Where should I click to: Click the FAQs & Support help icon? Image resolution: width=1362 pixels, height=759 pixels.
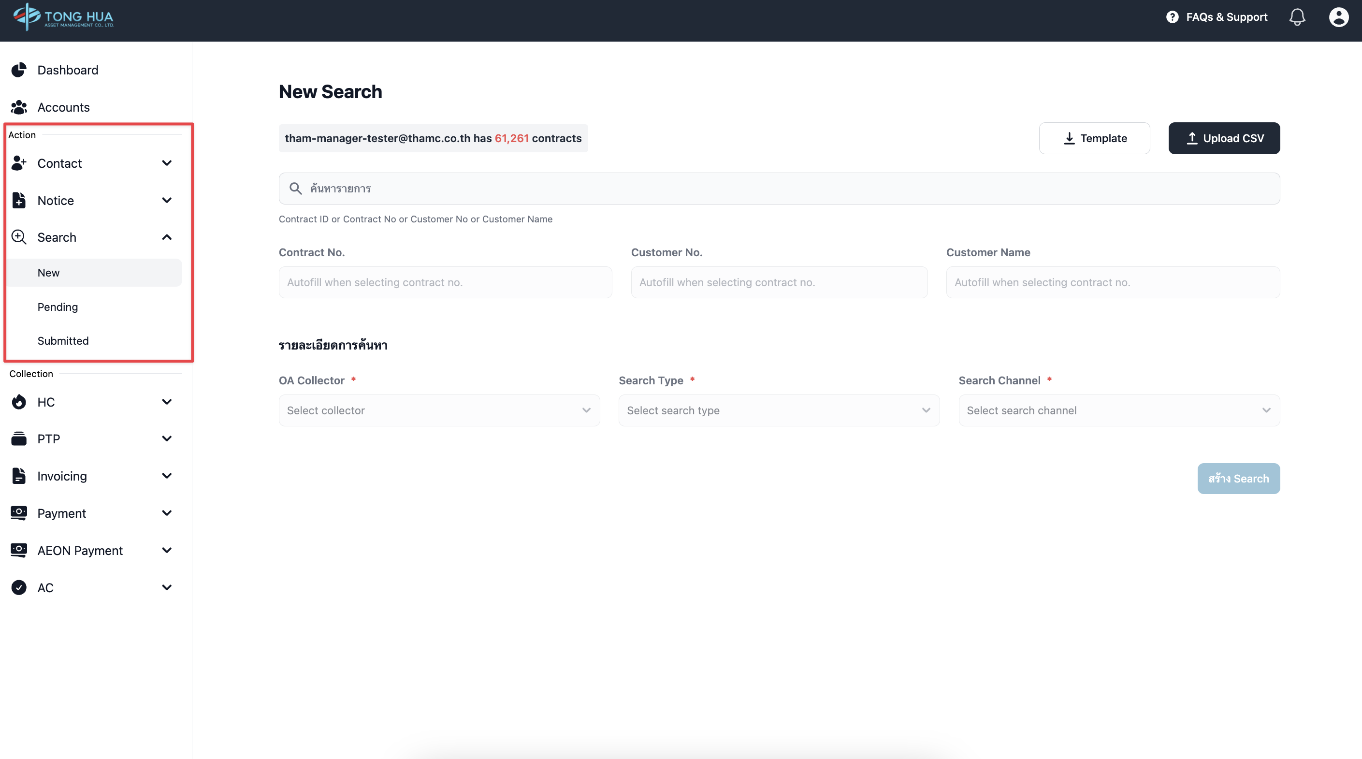(x=1172, y=17)
